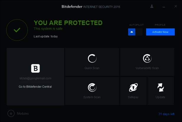Viewport: 182px width, 122px height.
Task: Click the green protected checkmark status icon
Action: point(17,30)
